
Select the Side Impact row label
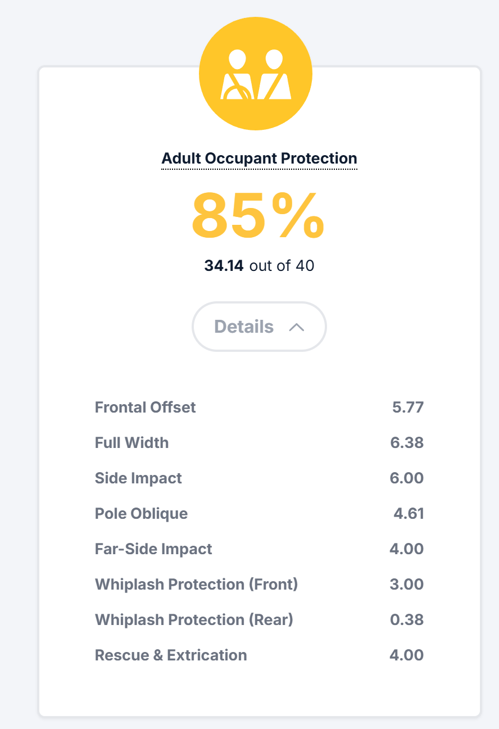click(x=138, y=478)
